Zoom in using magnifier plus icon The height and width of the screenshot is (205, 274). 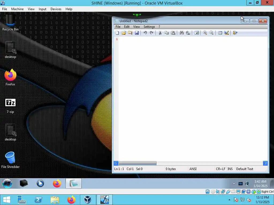pos(205,33)
